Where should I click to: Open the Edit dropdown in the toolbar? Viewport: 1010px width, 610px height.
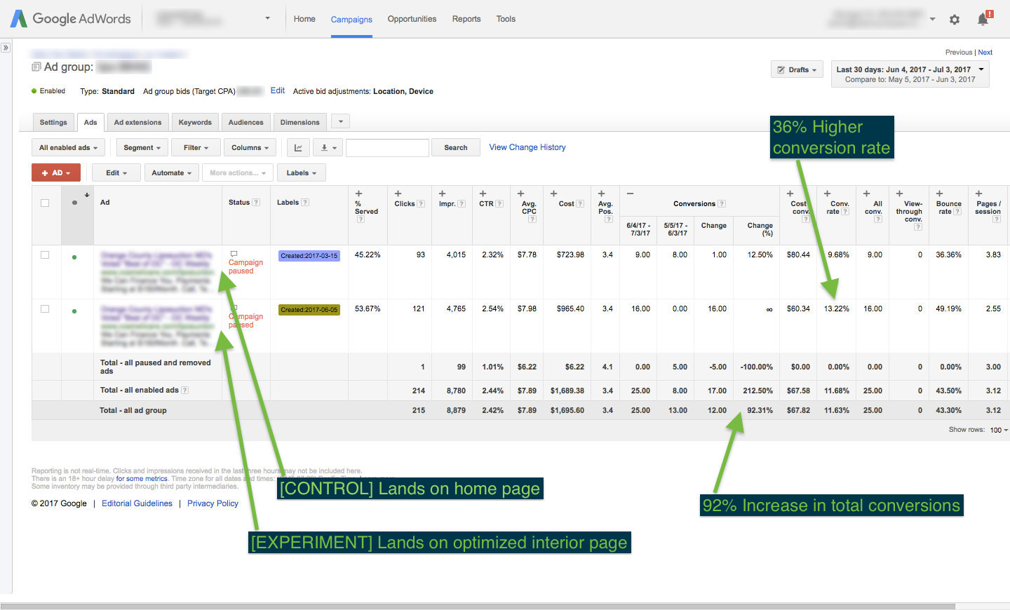[116, 173]
